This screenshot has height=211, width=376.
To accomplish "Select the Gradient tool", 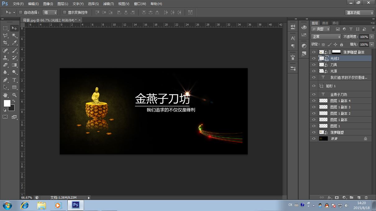I will pyautogui.click(x=14, y=65).
